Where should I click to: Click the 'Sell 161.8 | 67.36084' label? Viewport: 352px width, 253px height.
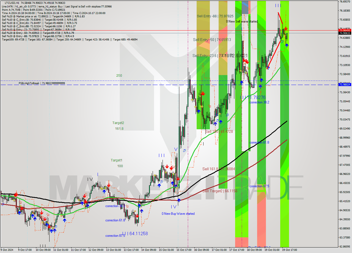219,169
